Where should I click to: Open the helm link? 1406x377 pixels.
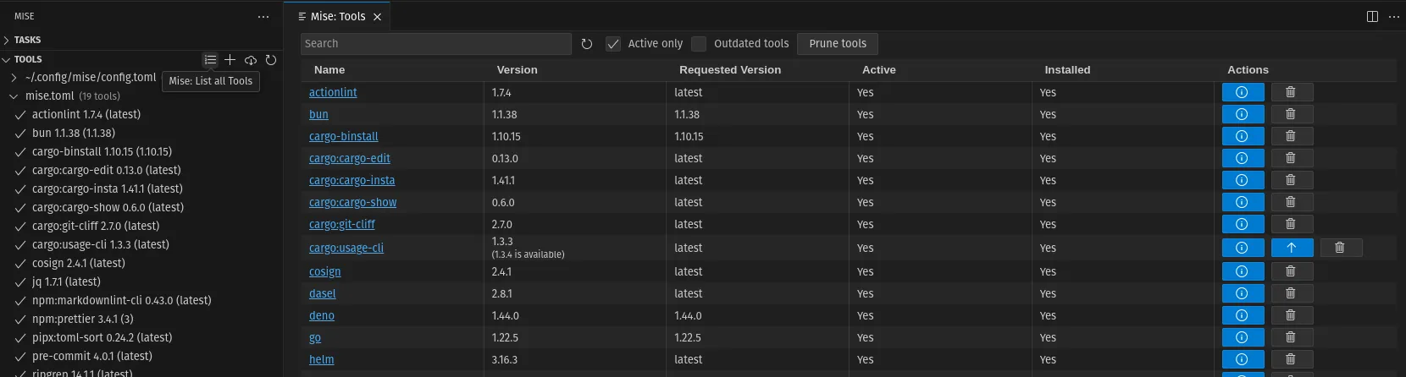tap(322, 359)
